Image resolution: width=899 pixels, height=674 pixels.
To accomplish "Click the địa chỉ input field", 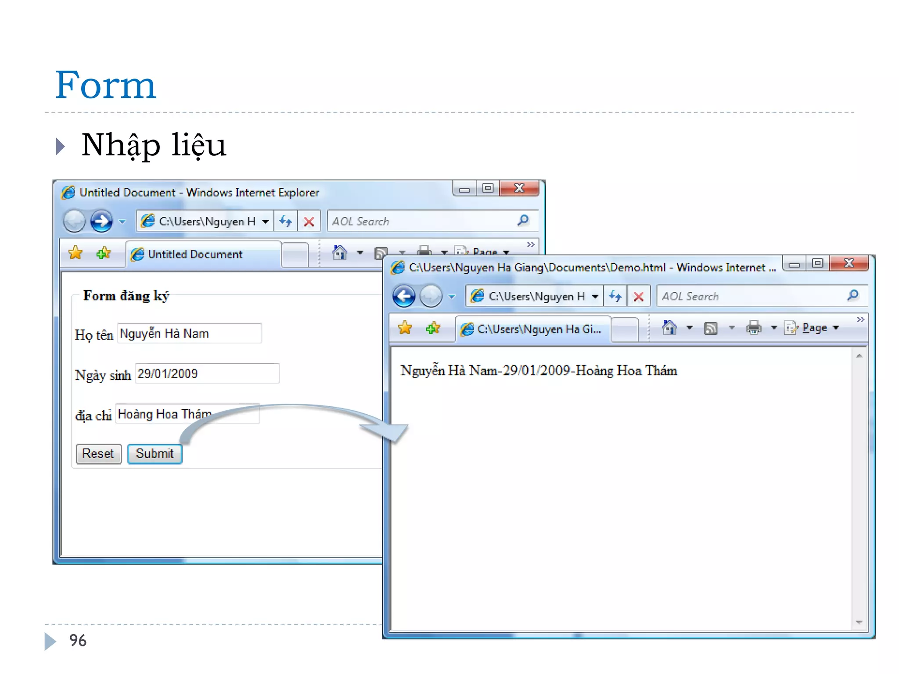I will 187,414.
